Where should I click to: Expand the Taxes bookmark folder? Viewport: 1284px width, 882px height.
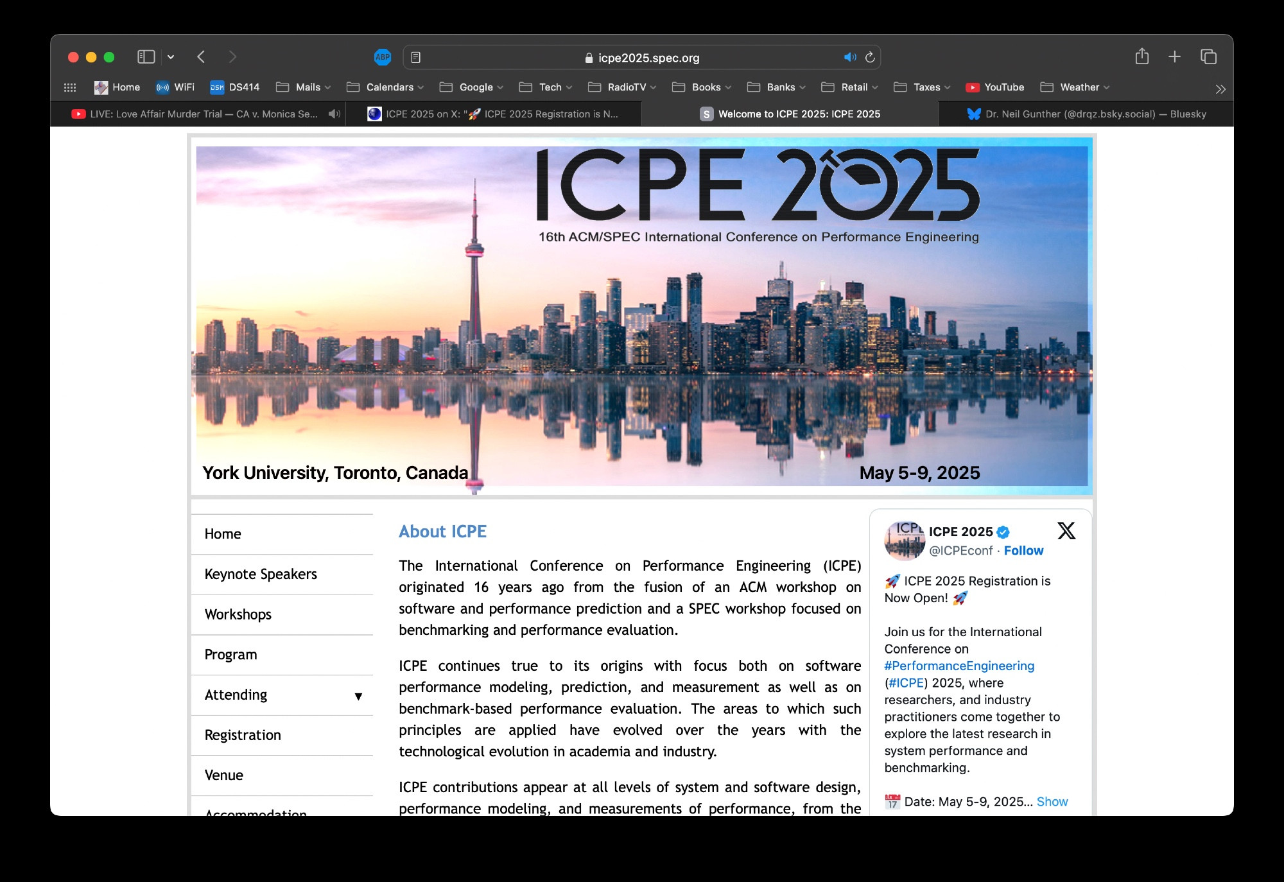point(922,87)
